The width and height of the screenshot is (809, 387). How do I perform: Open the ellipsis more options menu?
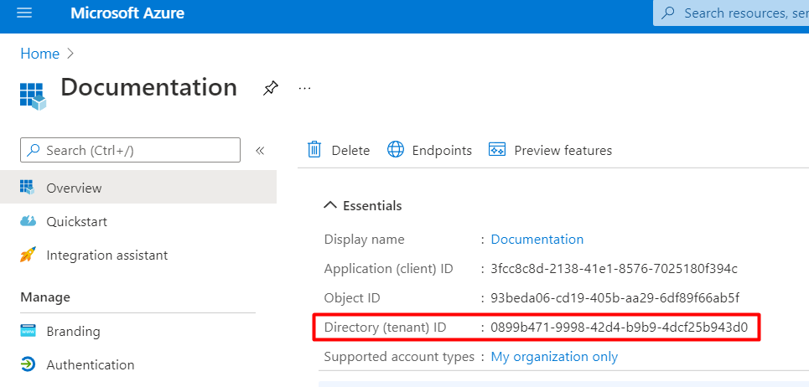[x=305, y=89]
